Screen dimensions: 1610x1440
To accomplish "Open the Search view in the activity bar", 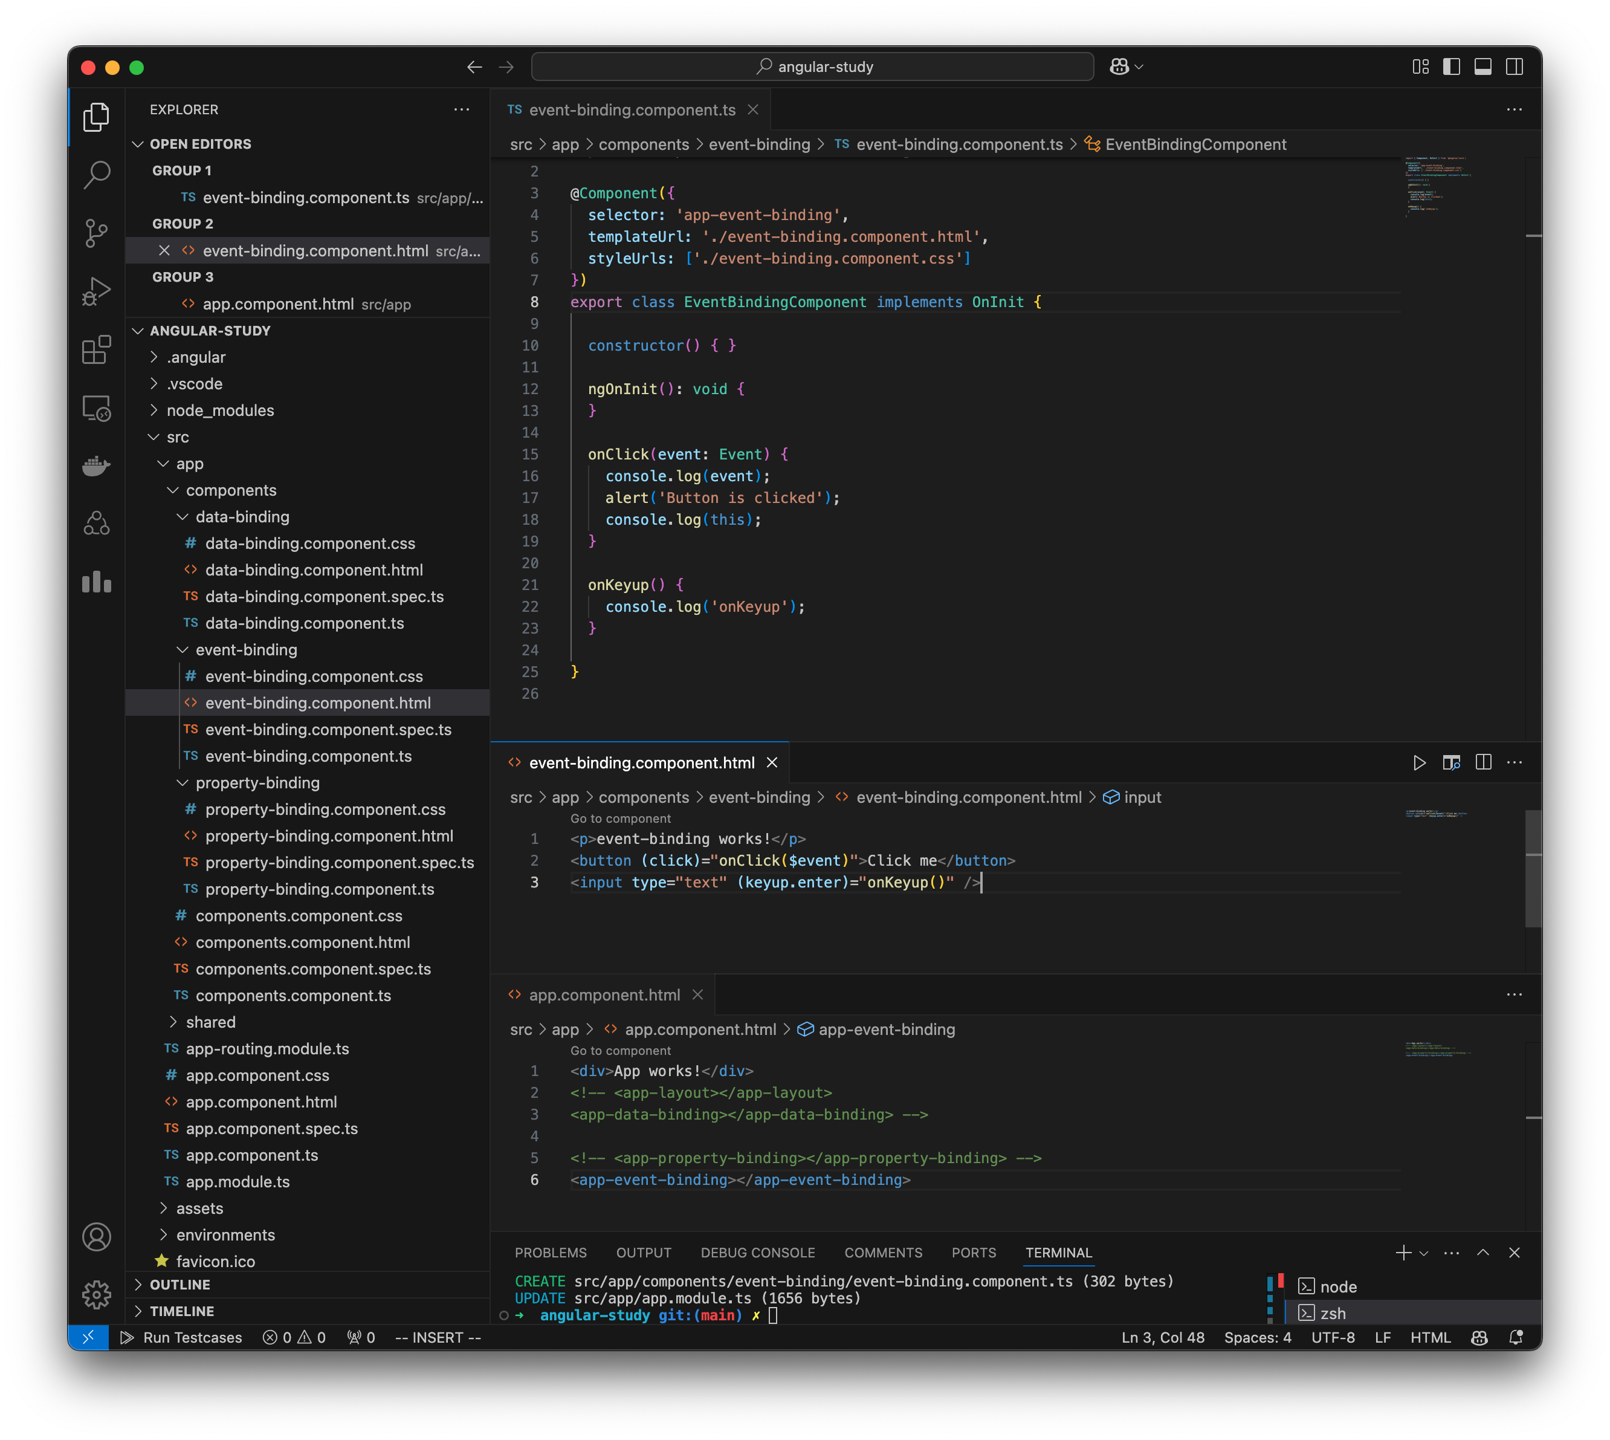I will [97, 176].
